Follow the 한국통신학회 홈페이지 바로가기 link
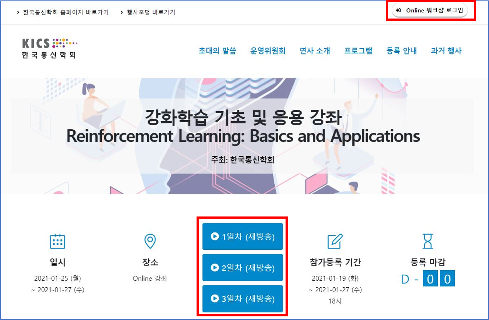The height and width of the screenshot is (320, 489). click(x=66, y=12)
